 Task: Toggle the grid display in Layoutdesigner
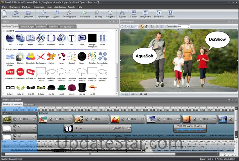(136, 27)
